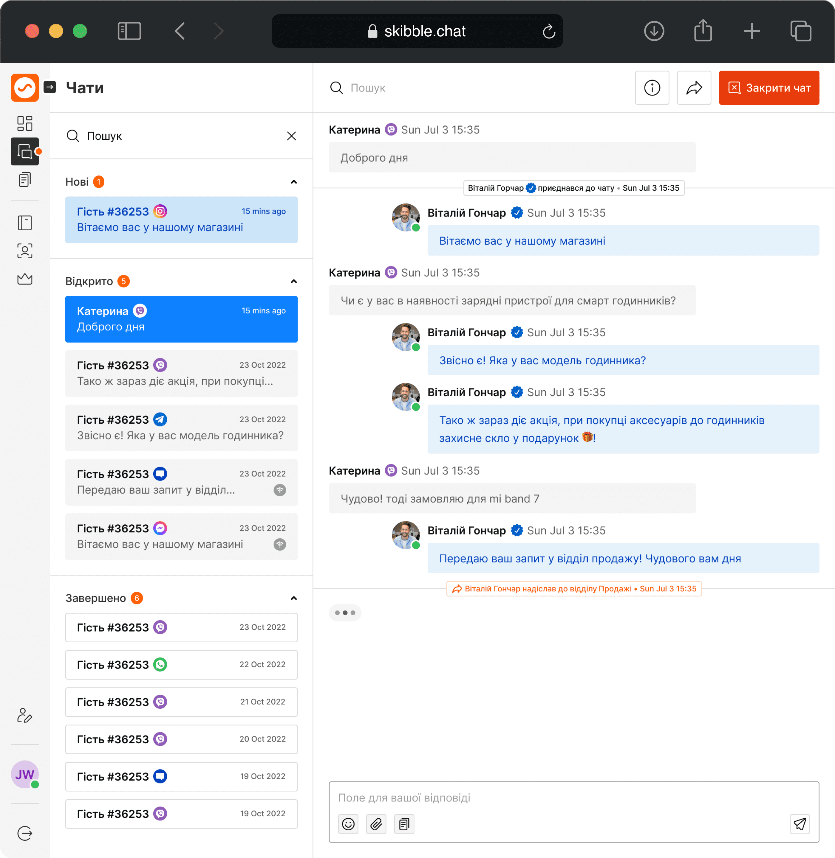Insert a saved reply template icon
The image size is (835, 858).
click(x=404, y=824)
